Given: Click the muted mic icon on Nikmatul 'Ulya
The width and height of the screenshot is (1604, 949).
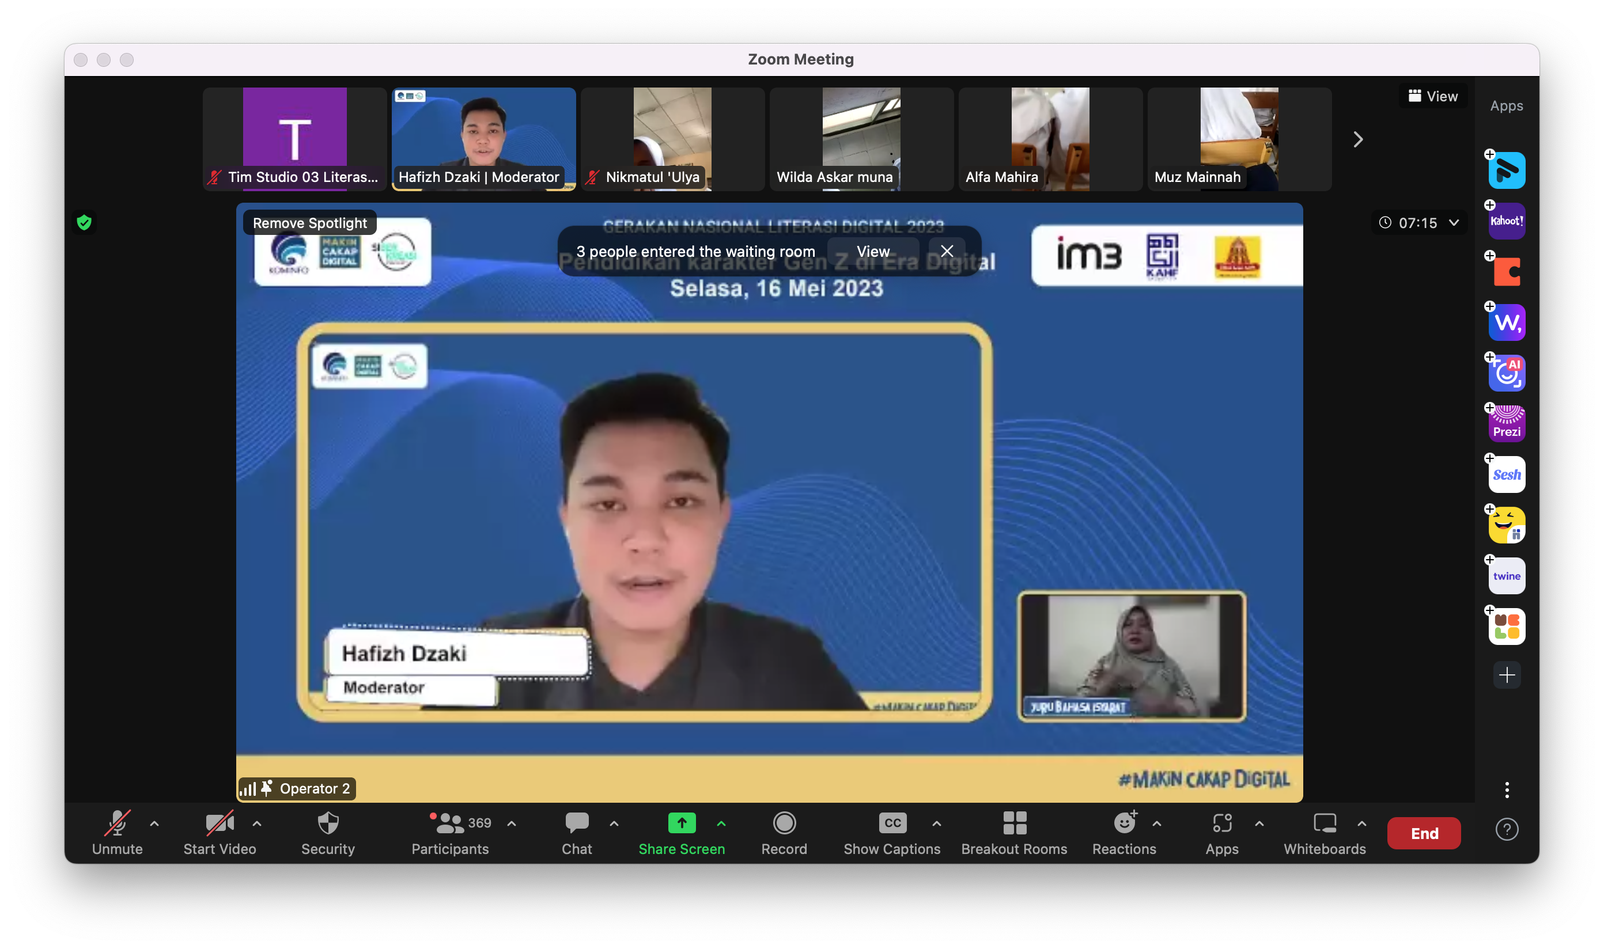Looking at the screenshot, I should [592, 177].
